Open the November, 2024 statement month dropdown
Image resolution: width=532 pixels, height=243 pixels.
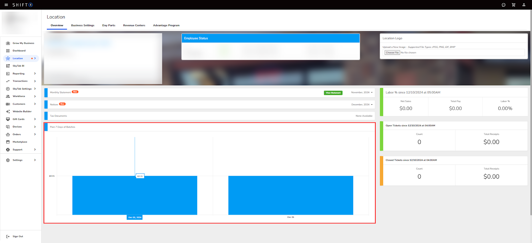click(362, 93)
